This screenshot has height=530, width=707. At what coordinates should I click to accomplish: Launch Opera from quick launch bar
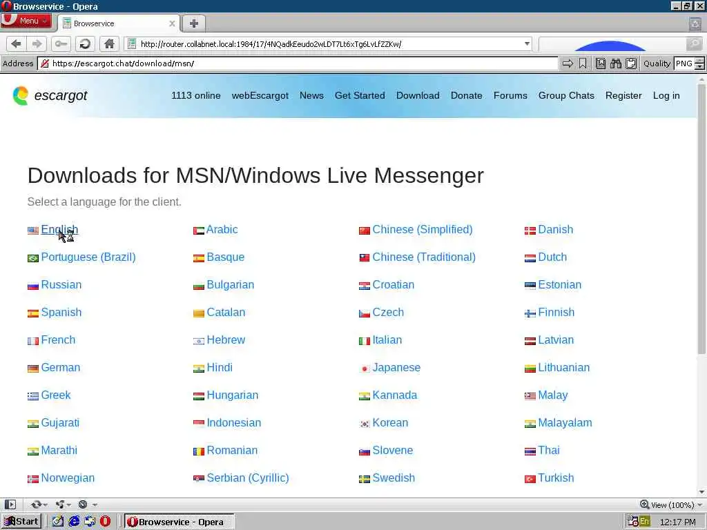105,522
